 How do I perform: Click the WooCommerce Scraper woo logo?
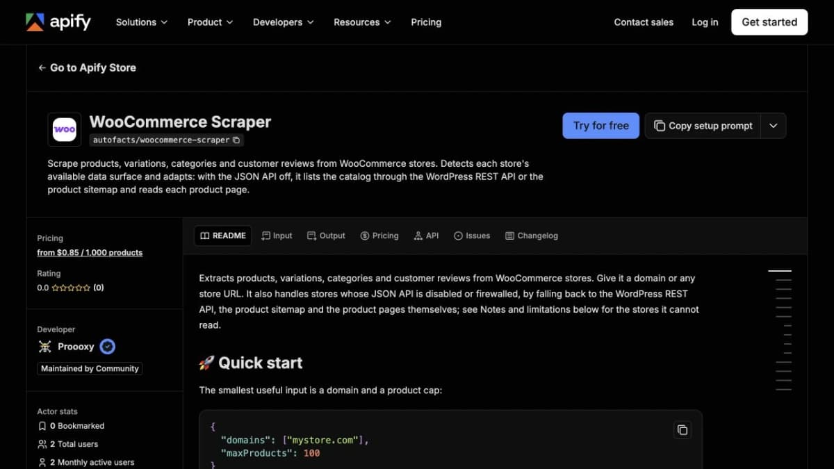[x=65, y=129]
